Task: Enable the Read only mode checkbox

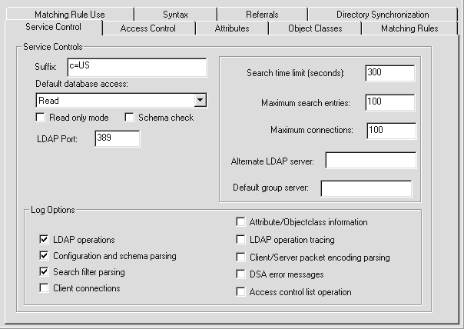Action: tap(41, 118)
